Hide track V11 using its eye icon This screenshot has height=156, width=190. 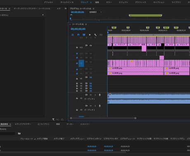click(91, 46)
